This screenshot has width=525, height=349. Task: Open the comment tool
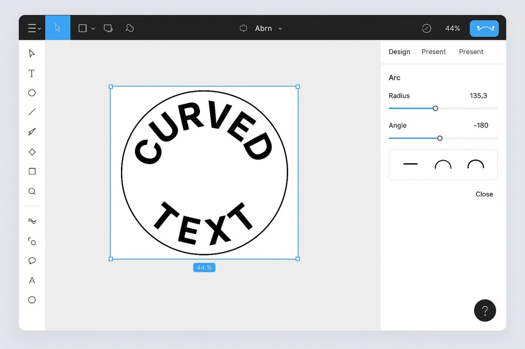[x=32, y=260]
